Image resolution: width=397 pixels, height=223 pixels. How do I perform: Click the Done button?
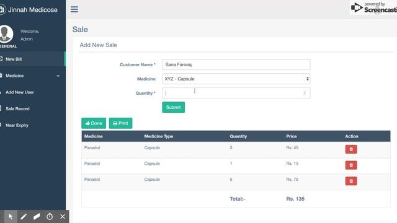[x=94, y=123]
